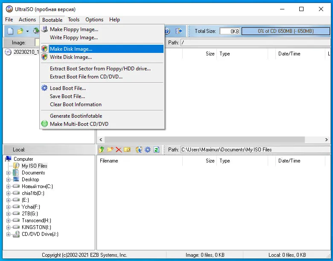Sort the image list by the Date/Time column
Image resolution: width=333 pixels, height=261 pixels.
pyautogui.click(x=300, y=54)
